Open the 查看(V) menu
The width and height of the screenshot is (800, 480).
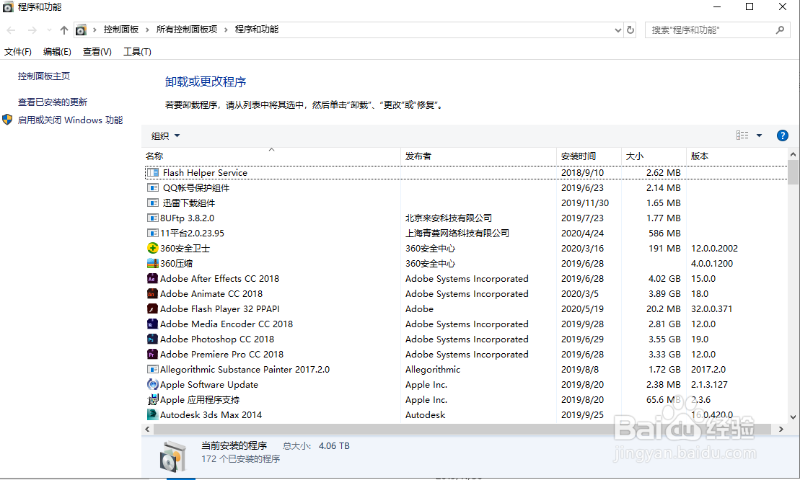tap(97, 51)
